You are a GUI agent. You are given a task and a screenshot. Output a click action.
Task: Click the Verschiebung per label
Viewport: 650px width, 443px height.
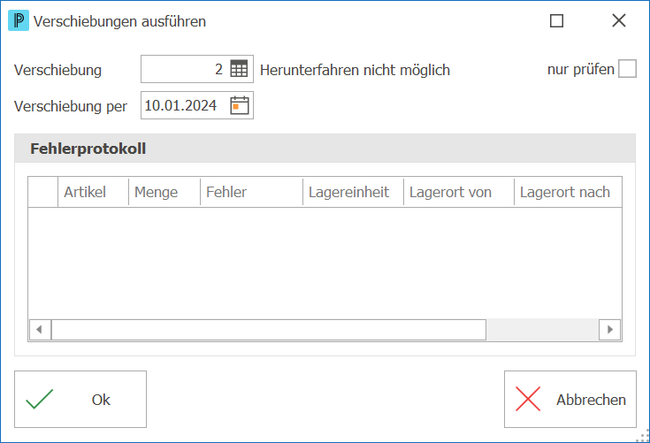71,106
